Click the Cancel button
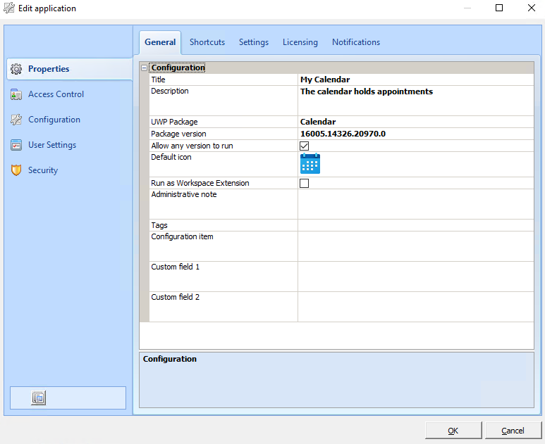This screenshot has width=545, height=444. coord(513,431)
